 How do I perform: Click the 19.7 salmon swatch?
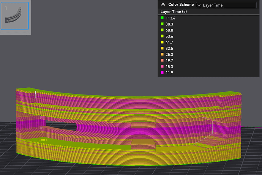coord(162,60)
